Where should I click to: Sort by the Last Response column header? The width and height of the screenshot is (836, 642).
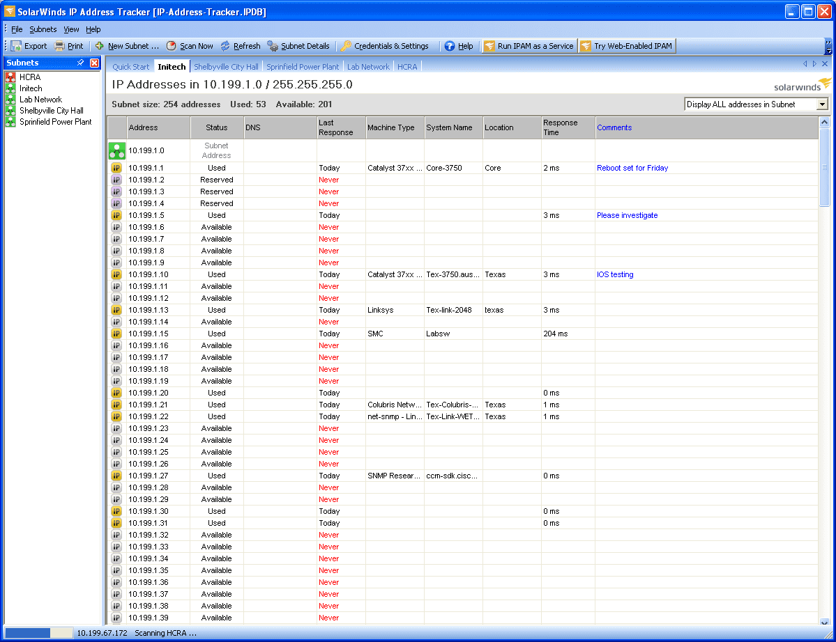[341, 127]
